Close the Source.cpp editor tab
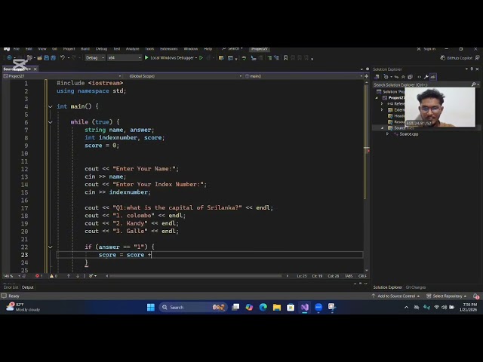The image size is (483, 362). point(35,69)
